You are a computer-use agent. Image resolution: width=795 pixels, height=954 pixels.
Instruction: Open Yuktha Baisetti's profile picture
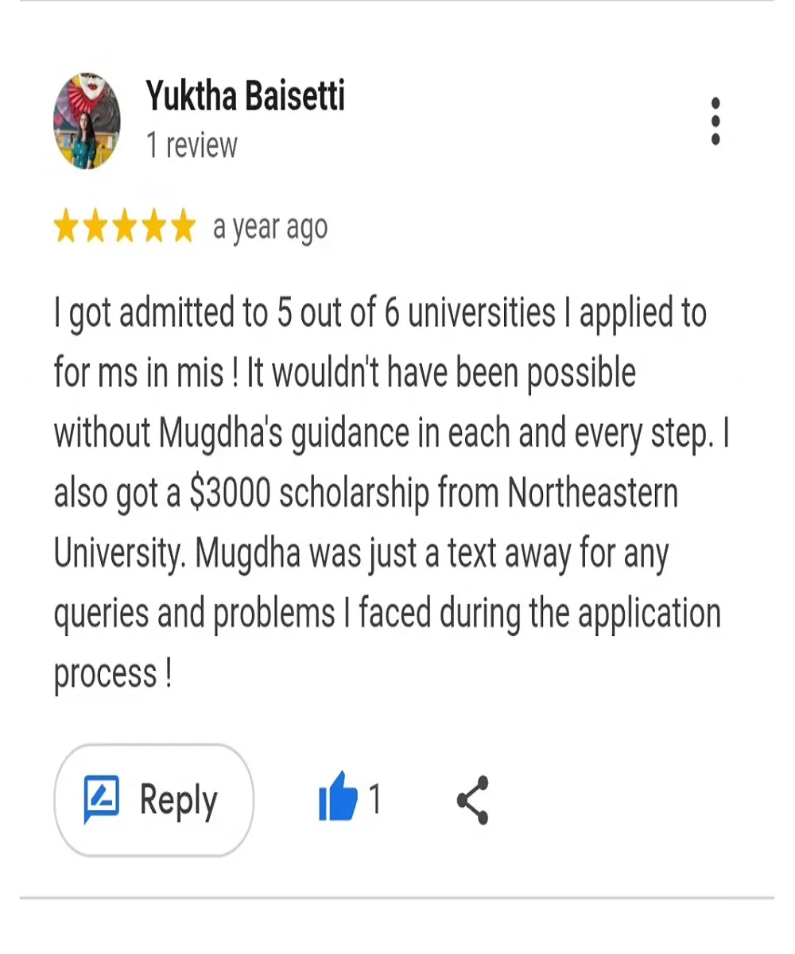[87, 122]
